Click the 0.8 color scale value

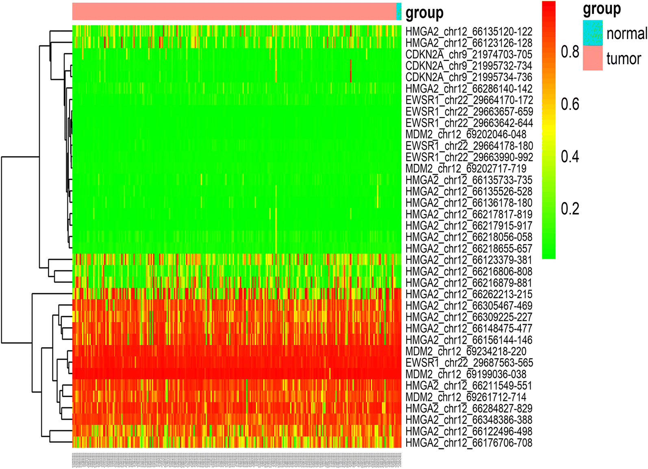[570, 52]
